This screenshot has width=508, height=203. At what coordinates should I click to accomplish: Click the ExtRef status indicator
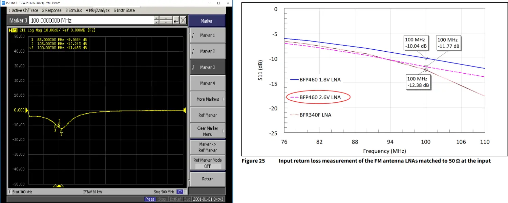173,199
